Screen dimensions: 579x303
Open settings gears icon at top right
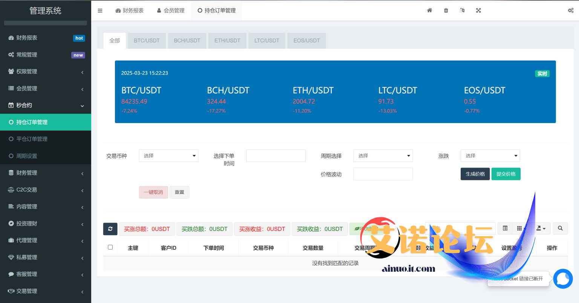click(x=571, y=11)
